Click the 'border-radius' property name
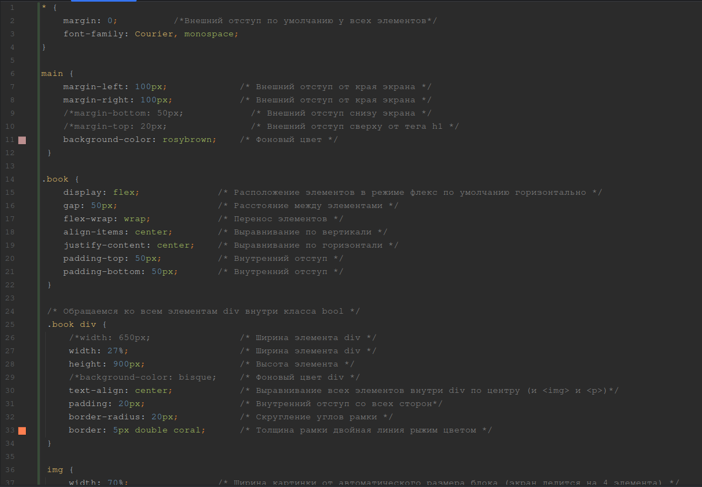Screen dimensions: 702x487 (104, 417)
